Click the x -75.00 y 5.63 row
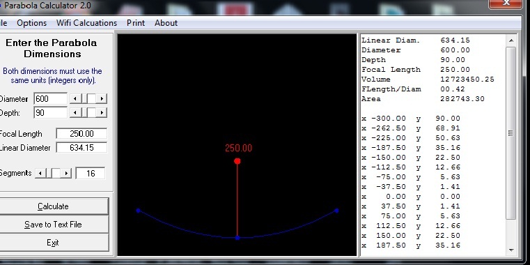530x265 pixels. pyautogui.click(x=411, y=177)
